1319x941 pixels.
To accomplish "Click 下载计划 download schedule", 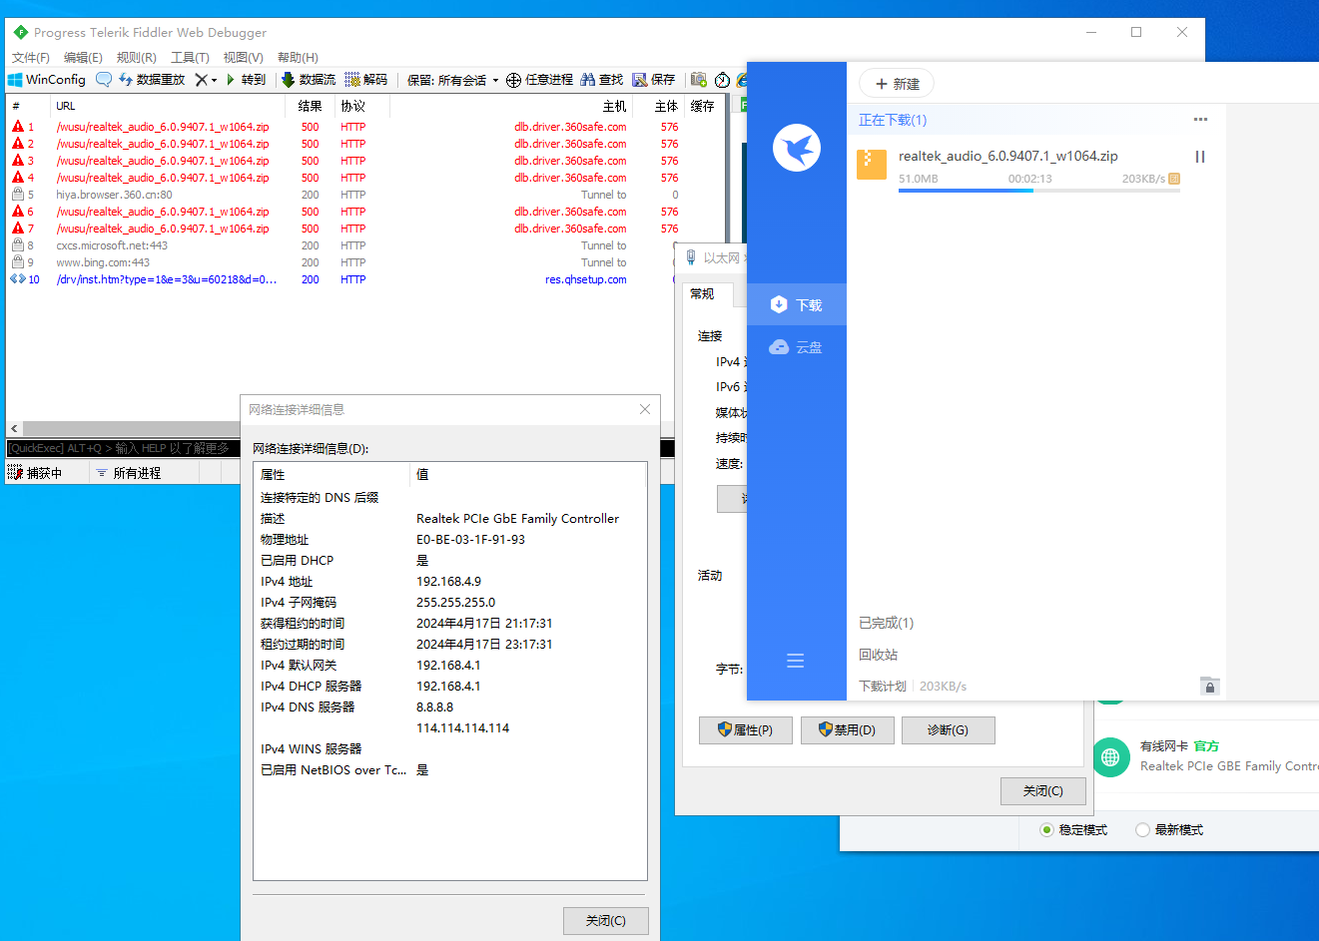I will (x=883, y=687).
